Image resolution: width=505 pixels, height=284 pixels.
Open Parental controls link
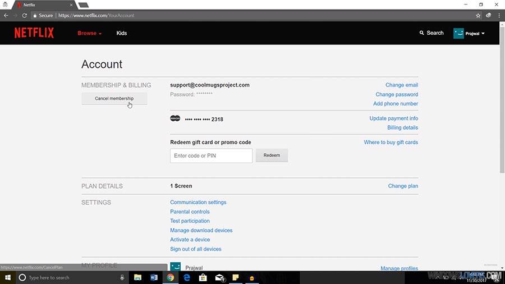tap(190, 212)
